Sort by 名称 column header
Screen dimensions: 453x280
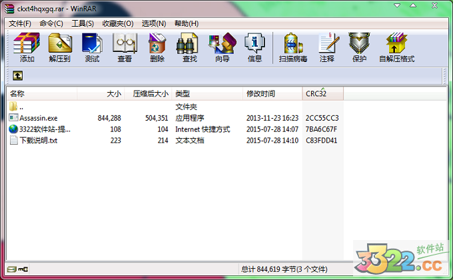click(42, 94)
